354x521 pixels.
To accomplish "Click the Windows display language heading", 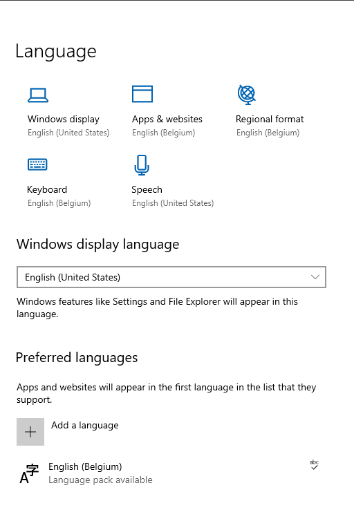I will coord(97,245).
